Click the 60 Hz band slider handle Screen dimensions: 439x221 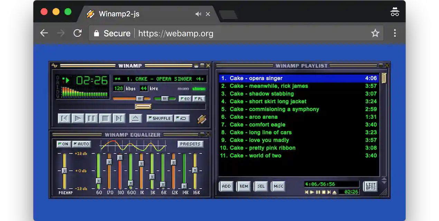(99, 181)
